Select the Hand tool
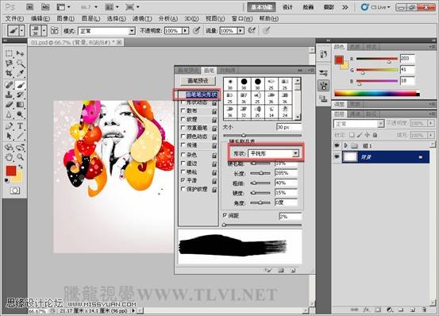Screen dimensions: 439x316 click(x=9, y=156)
